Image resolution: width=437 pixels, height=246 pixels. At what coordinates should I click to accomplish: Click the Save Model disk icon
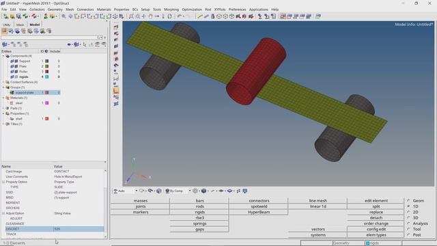(18, 16)
